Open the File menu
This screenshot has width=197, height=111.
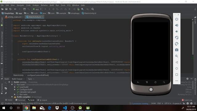coord(2,5)
